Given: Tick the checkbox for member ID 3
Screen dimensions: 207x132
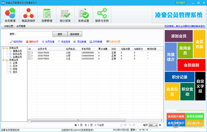Looking at the screenshot, I should tap(29, 53).
